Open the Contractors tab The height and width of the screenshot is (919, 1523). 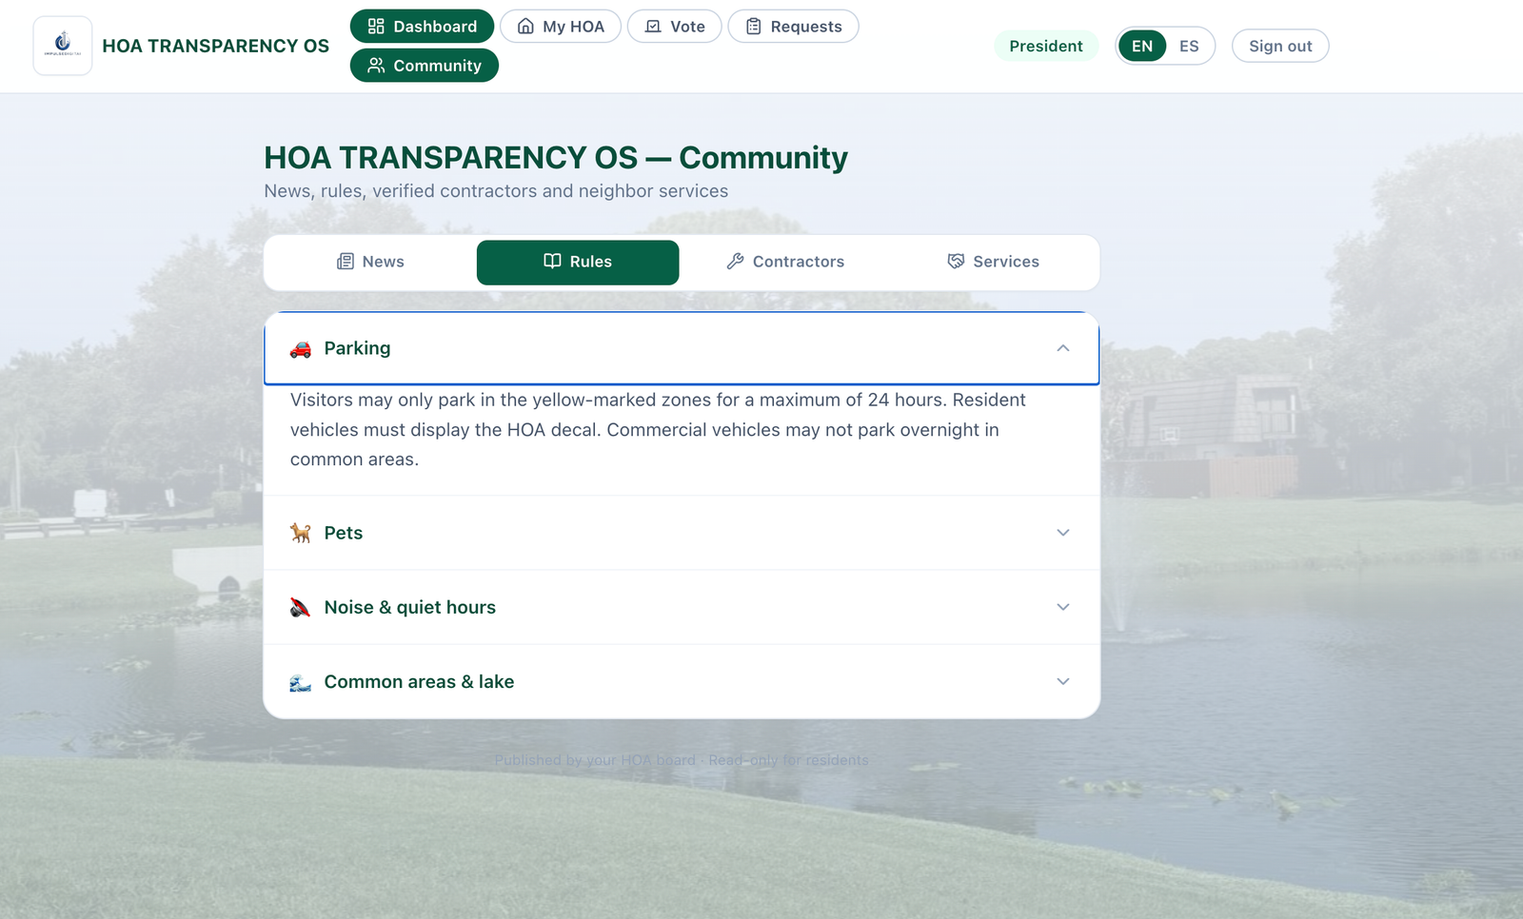tap(785, 262)
